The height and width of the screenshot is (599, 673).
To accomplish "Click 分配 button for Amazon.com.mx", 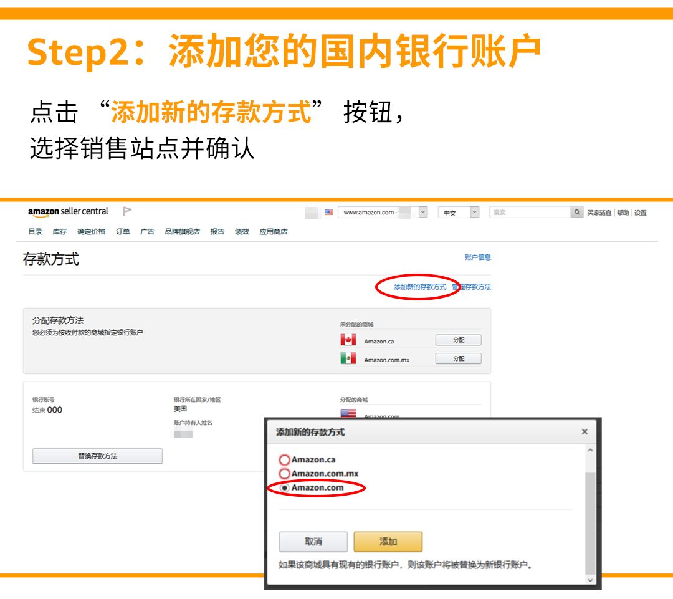I will [459, 358].
